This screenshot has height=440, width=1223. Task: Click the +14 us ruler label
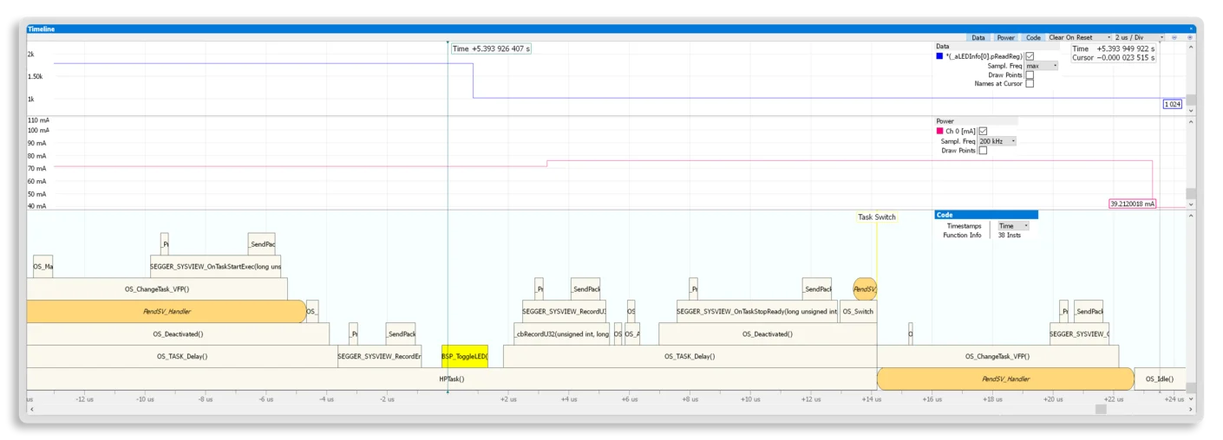click(871, 399)
